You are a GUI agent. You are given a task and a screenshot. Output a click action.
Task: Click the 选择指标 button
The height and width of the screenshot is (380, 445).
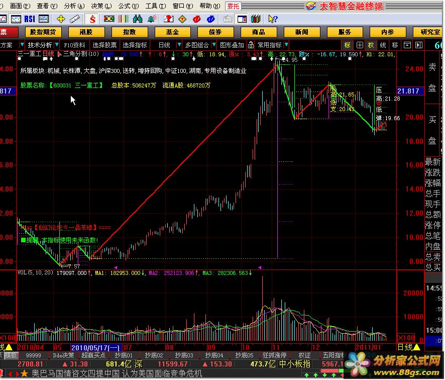[x=135, y=45]
